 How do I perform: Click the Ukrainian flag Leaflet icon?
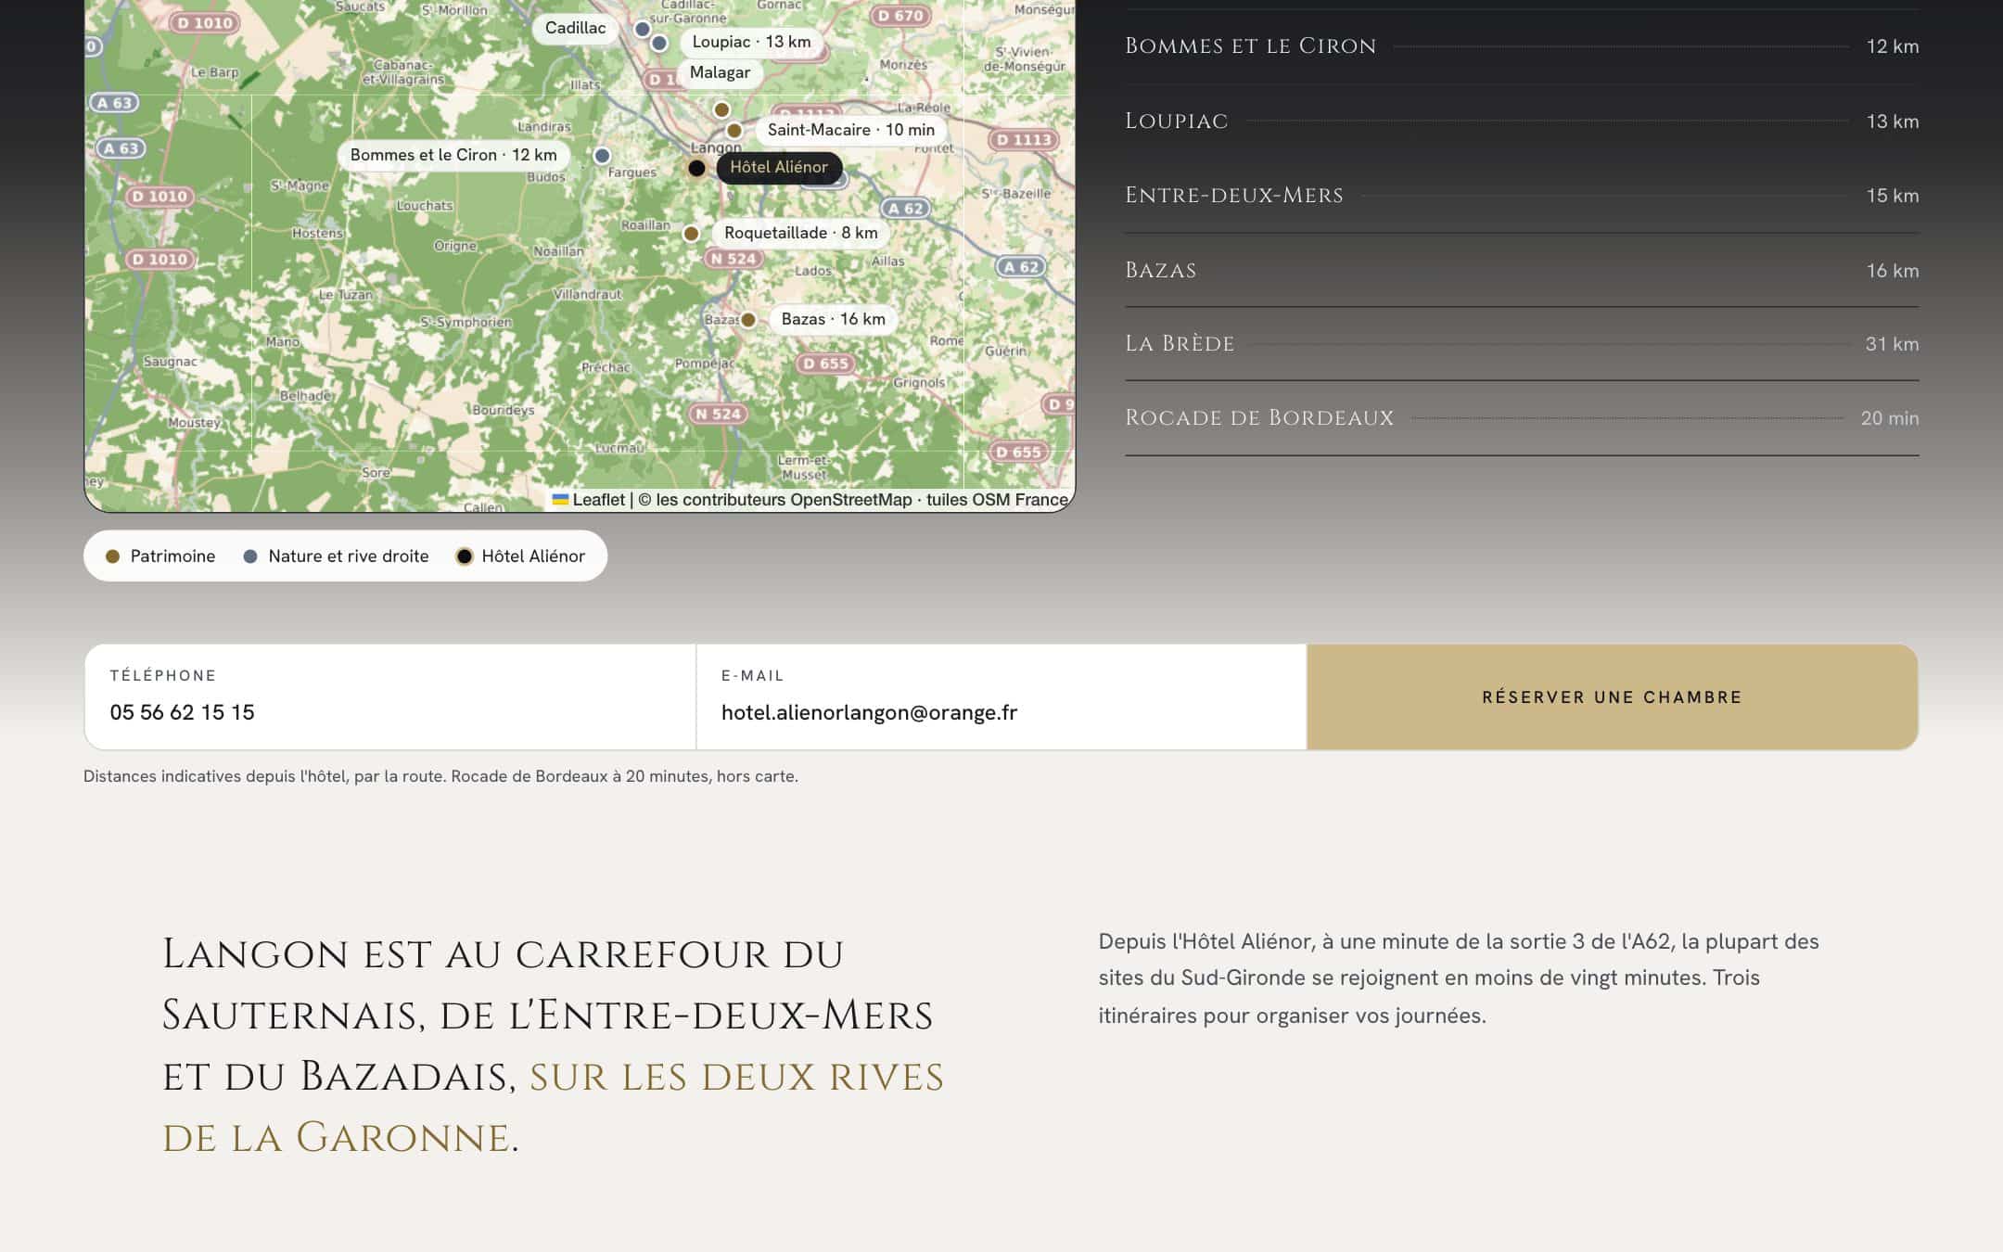click(560, 499)
